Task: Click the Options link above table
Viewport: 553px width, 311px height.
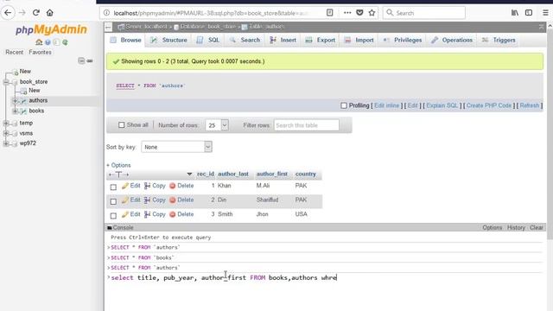Action: [x=118, y=165]
